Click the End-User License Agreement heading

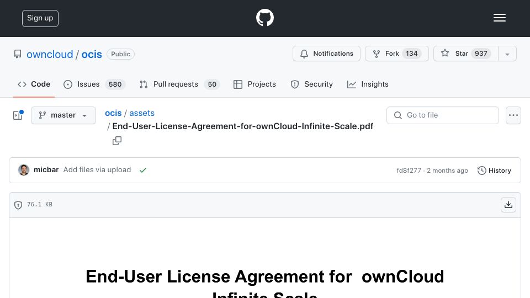[x=264, y=283]
